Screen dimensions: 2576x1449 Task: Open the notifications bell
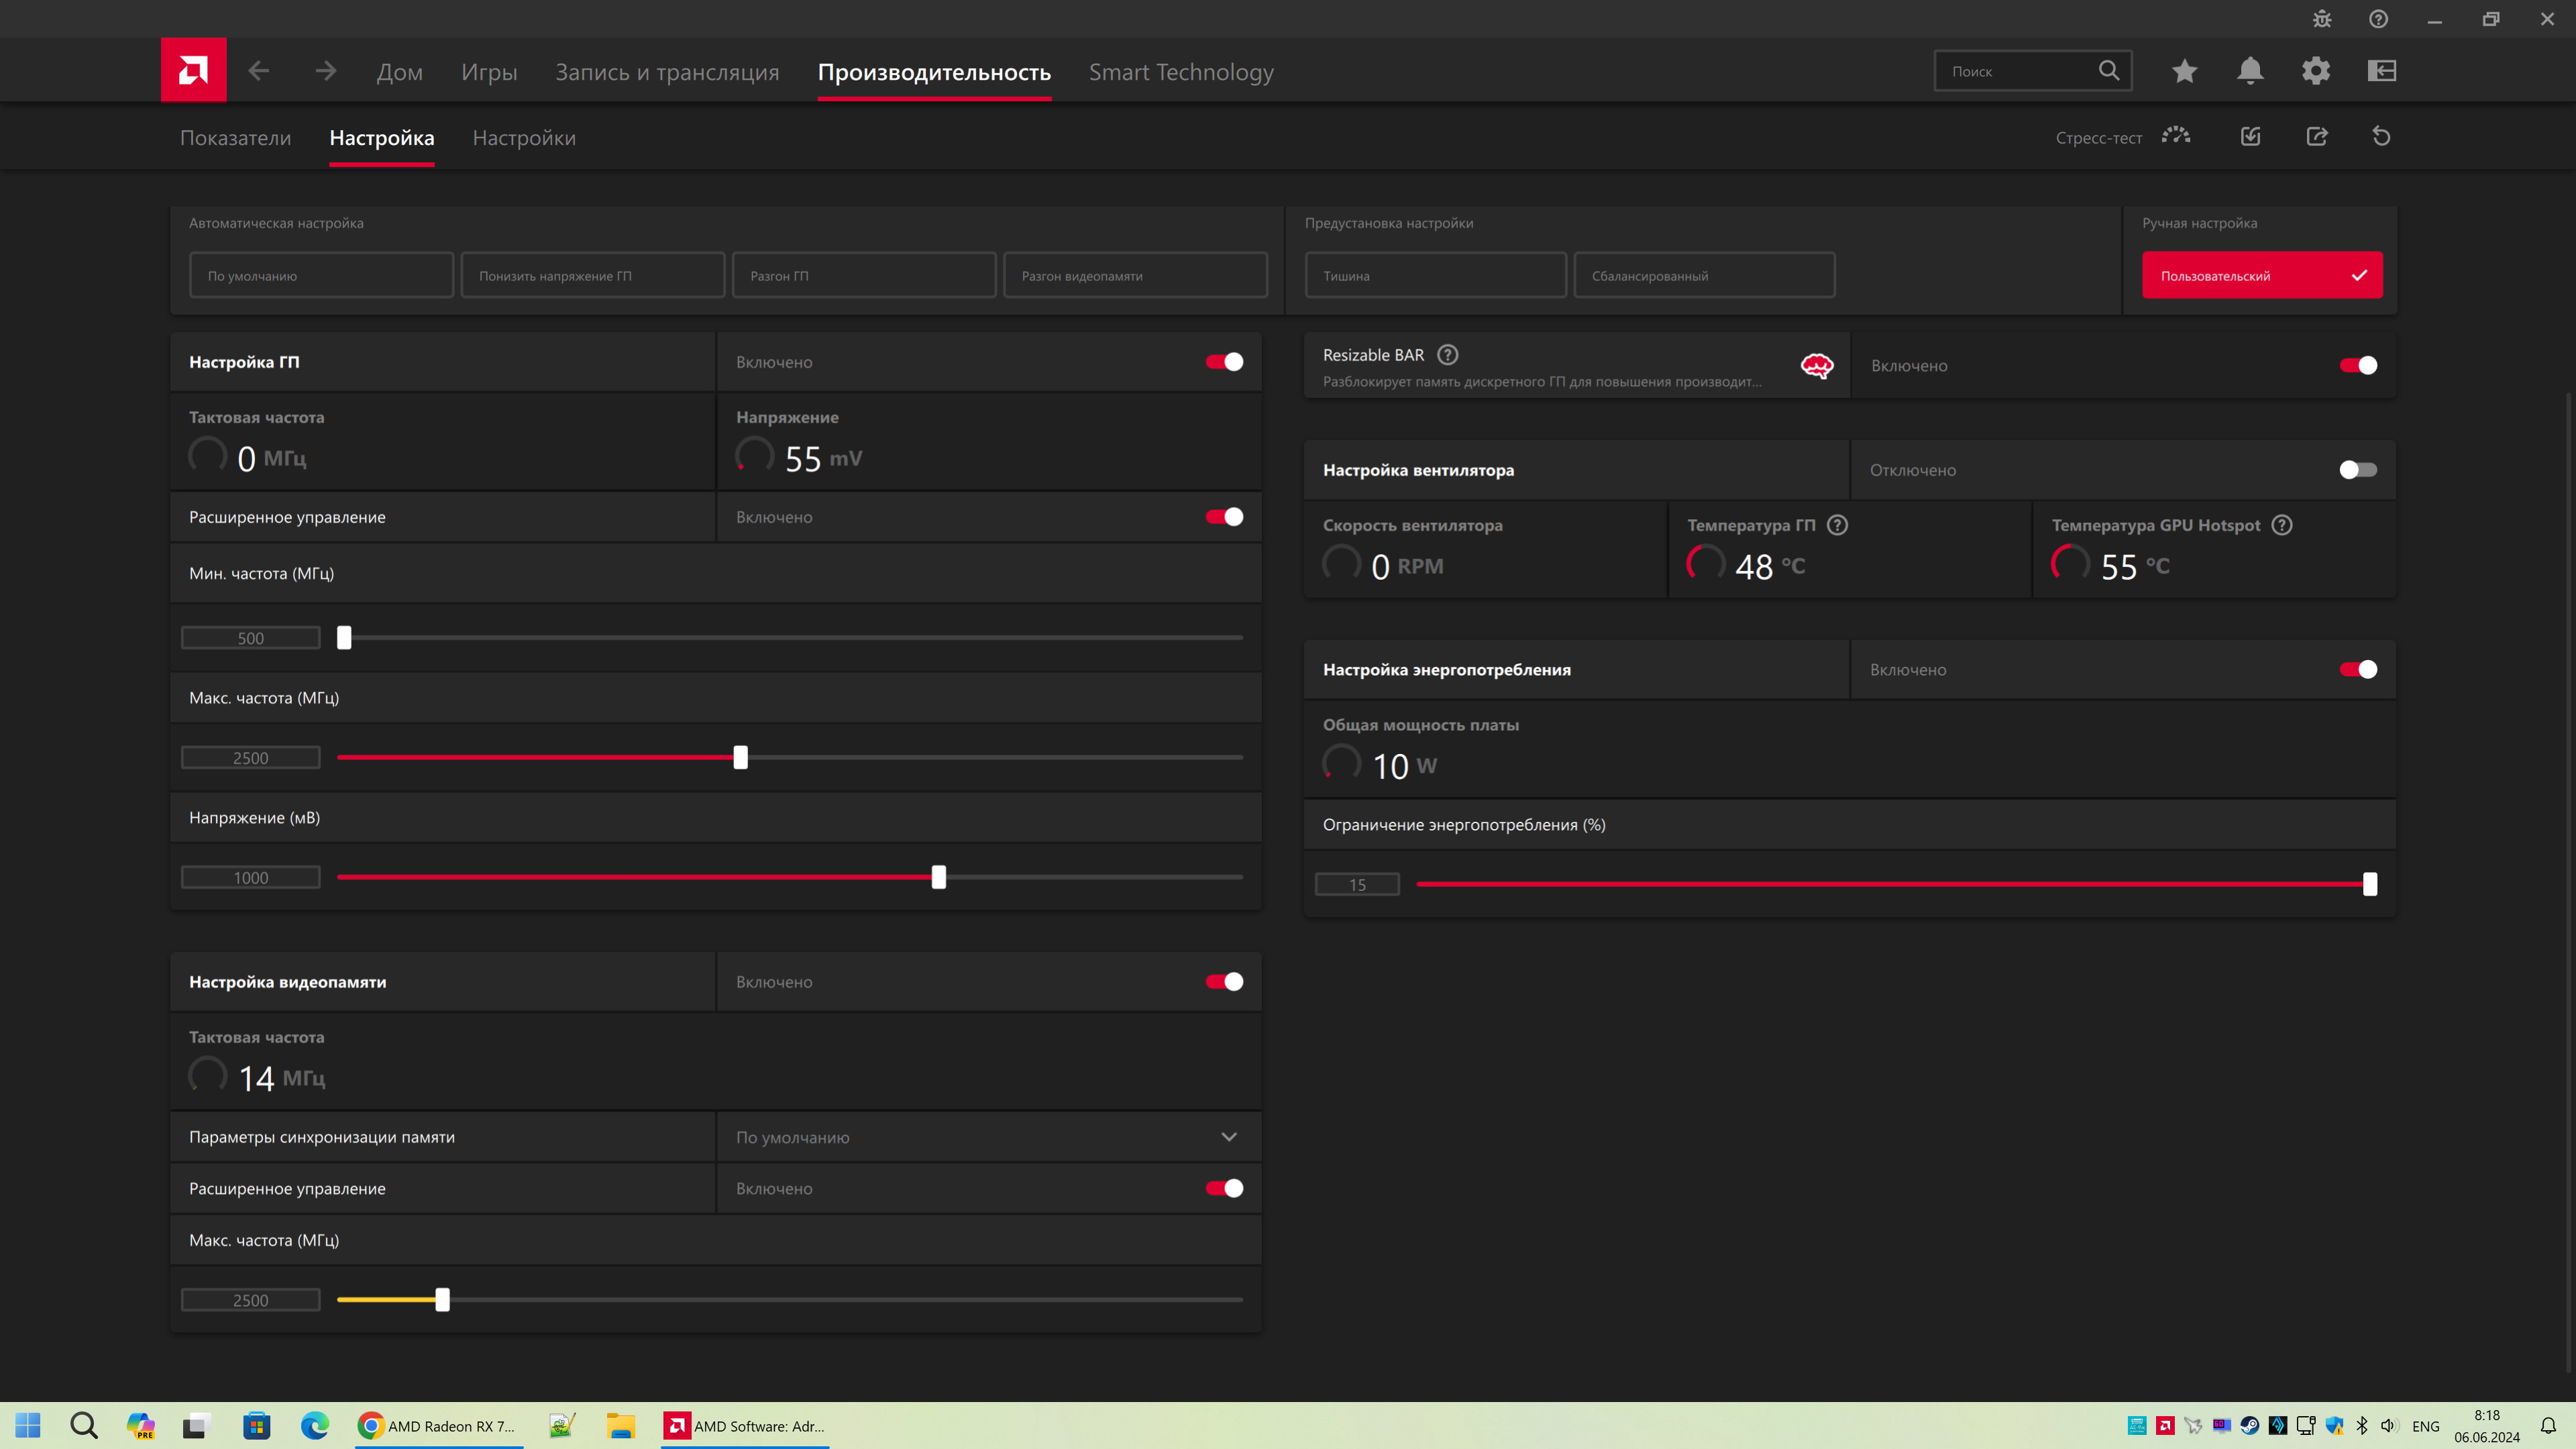pos(2250,71)
